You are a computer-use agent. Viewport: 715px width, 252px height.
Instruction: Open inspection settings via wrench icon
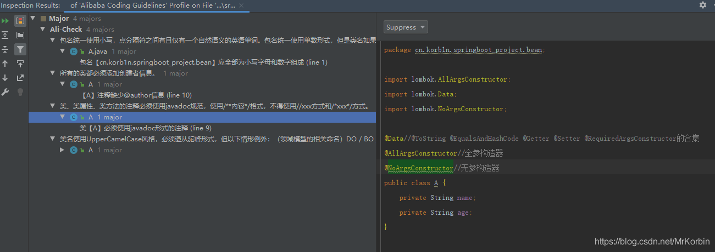5,92
